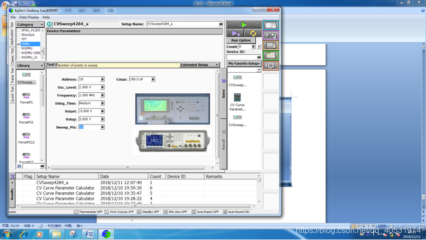Open the data display graph window icon

pos(271,25)
